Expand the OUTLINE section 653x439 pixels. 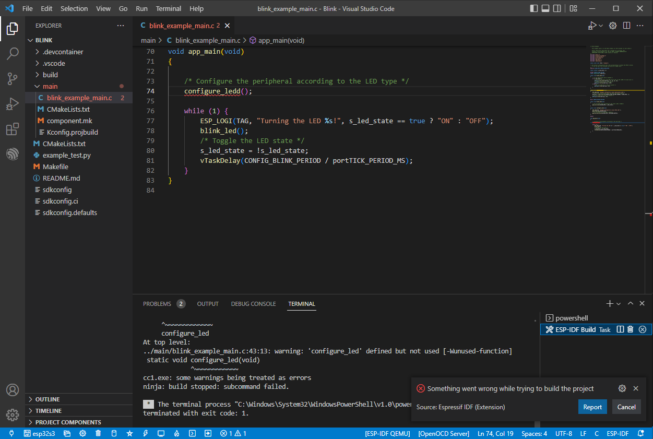tap(78, 399)
